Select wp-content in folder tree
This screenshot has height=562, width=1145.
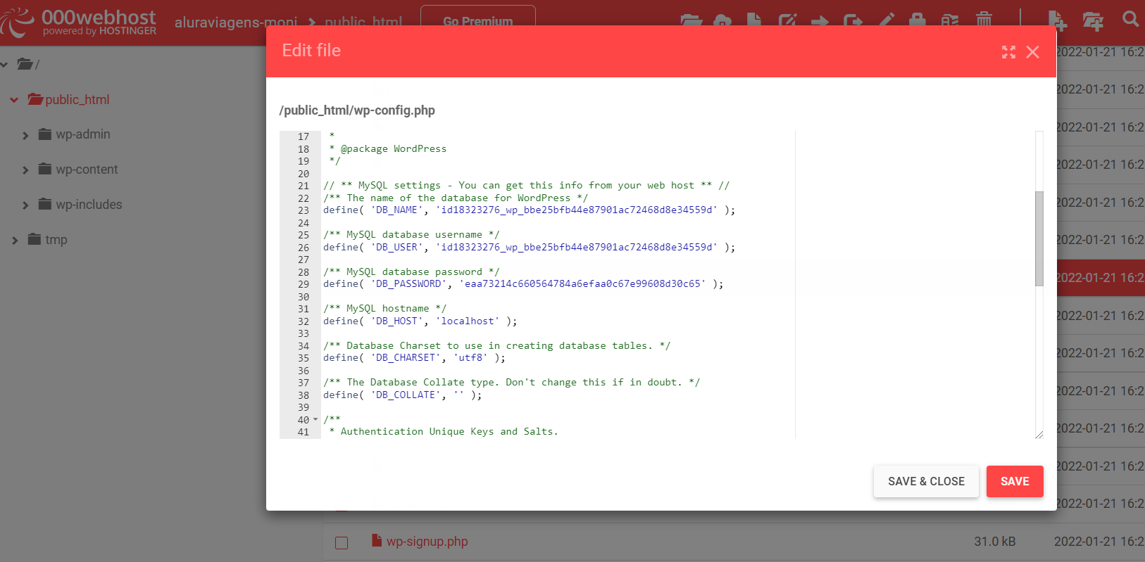point(87,169)
